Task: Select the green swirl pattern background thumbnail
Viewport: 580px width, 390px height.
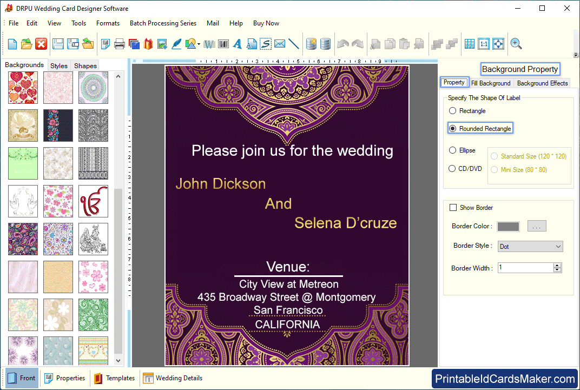Action: pos(93,315)
